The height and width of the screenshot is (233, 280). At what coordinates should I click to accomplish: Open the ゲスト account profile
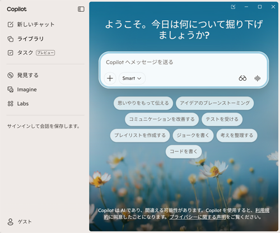click(19, 222)
